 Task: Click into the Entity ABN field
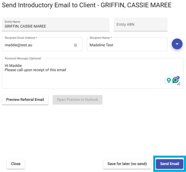point(141,24)
